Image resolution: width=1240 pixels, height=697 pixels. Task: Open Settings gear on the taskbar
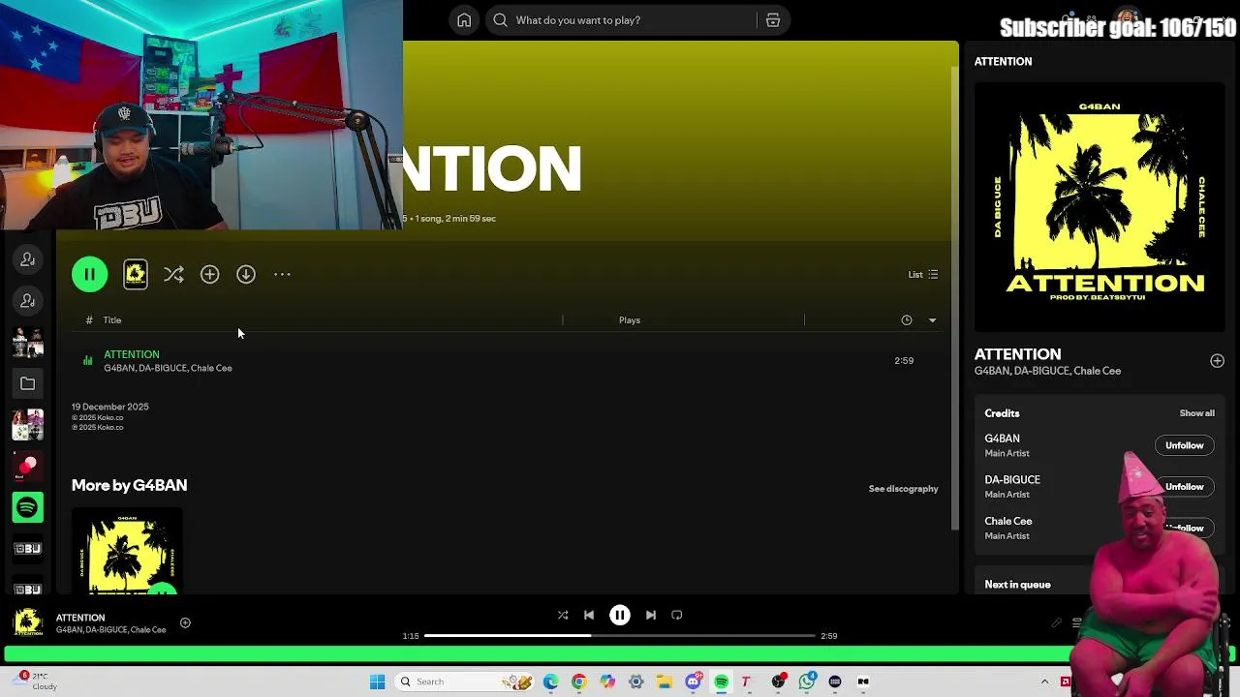click(x=636, y=682)
